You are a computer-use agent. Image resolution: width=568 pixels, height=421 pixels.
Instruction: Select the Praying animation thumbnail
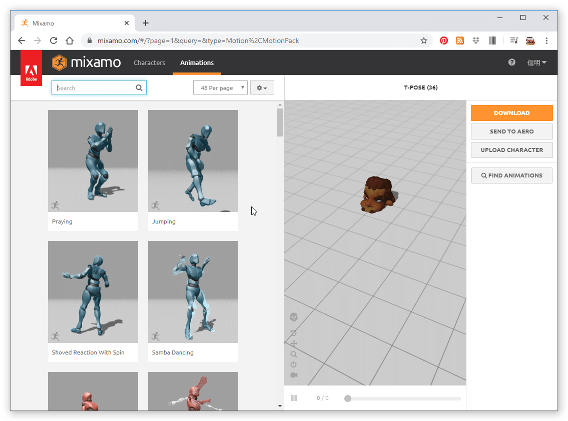click(93, 160)
